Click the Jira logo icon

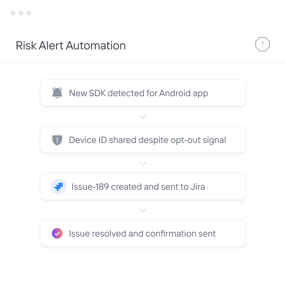click(x=58, y=187)
